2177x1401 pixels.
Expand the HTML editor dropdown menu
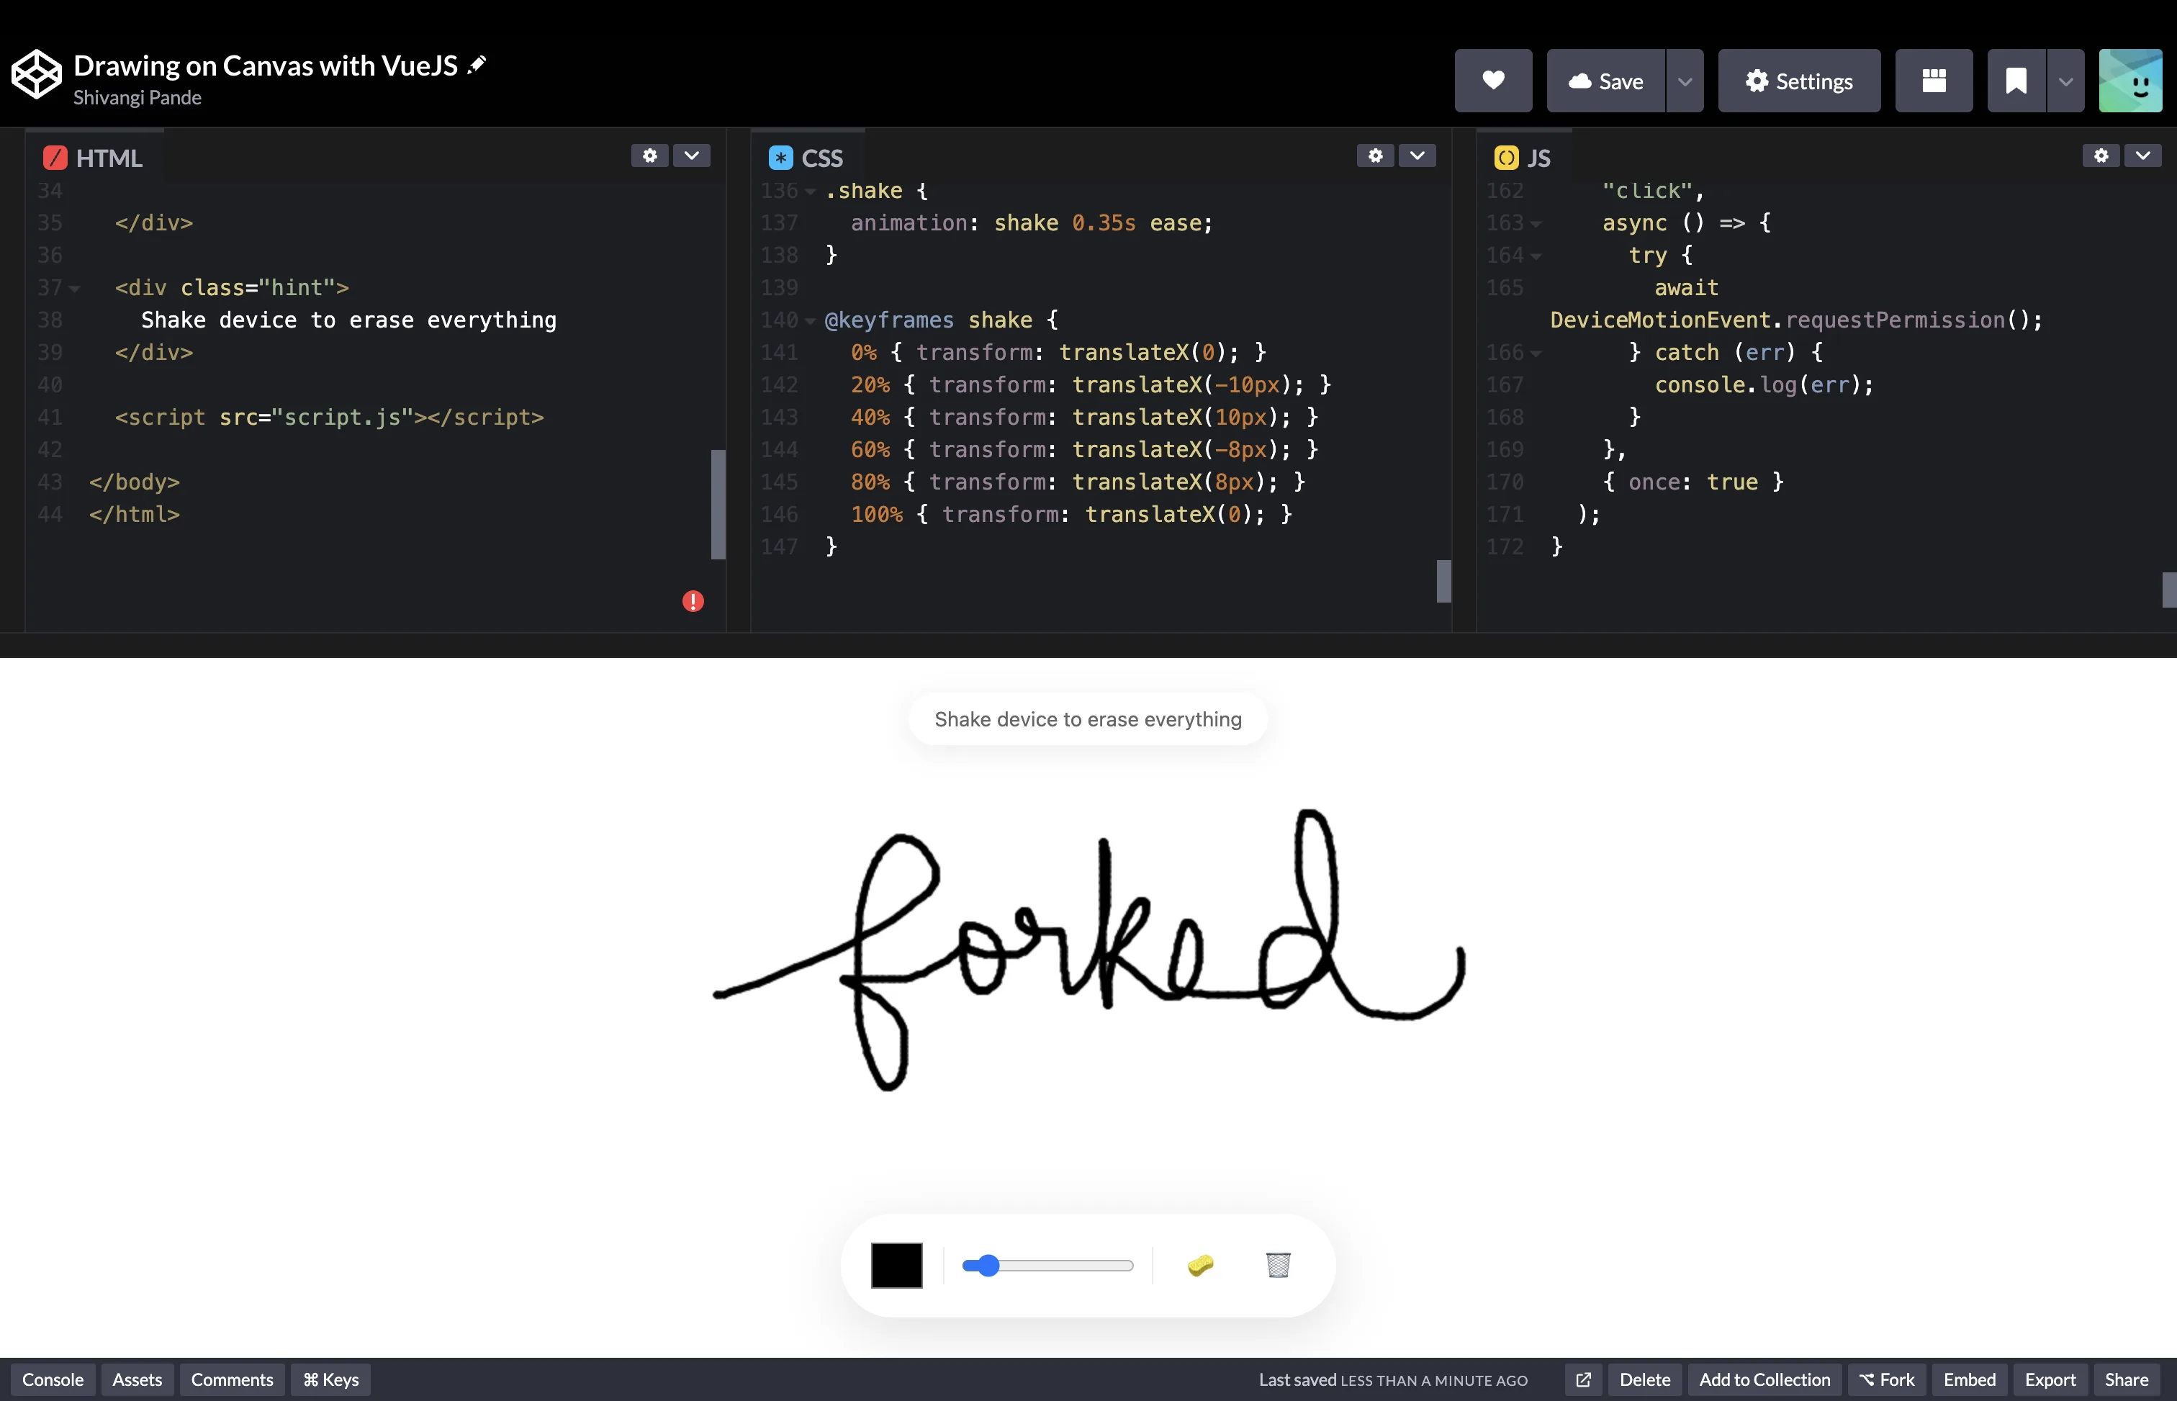691,156
